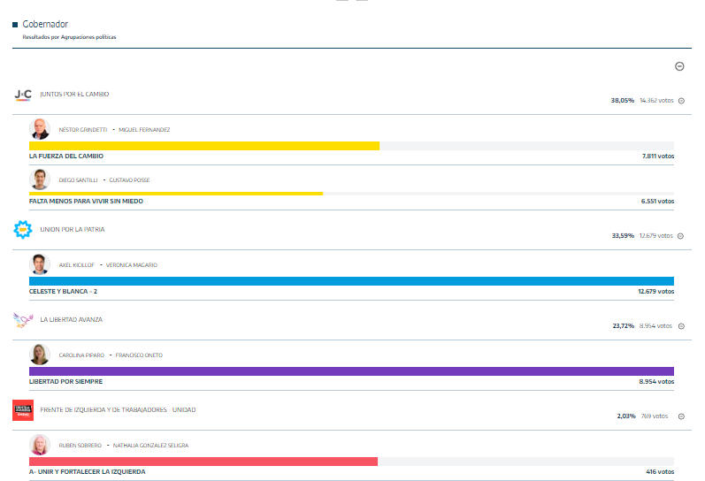This screenshot has width=705, height=481.
Task: Click Falta Menos Para Vivir Sin Miedo
Action: 86,201
